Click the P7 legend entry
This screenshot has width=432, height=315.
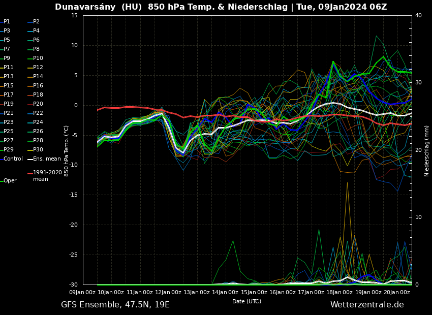coord(7,49)
